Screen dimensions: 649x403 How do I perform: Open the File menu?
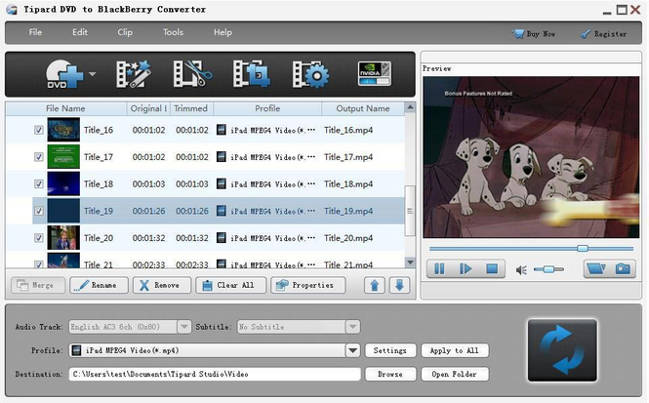[35, 32]
